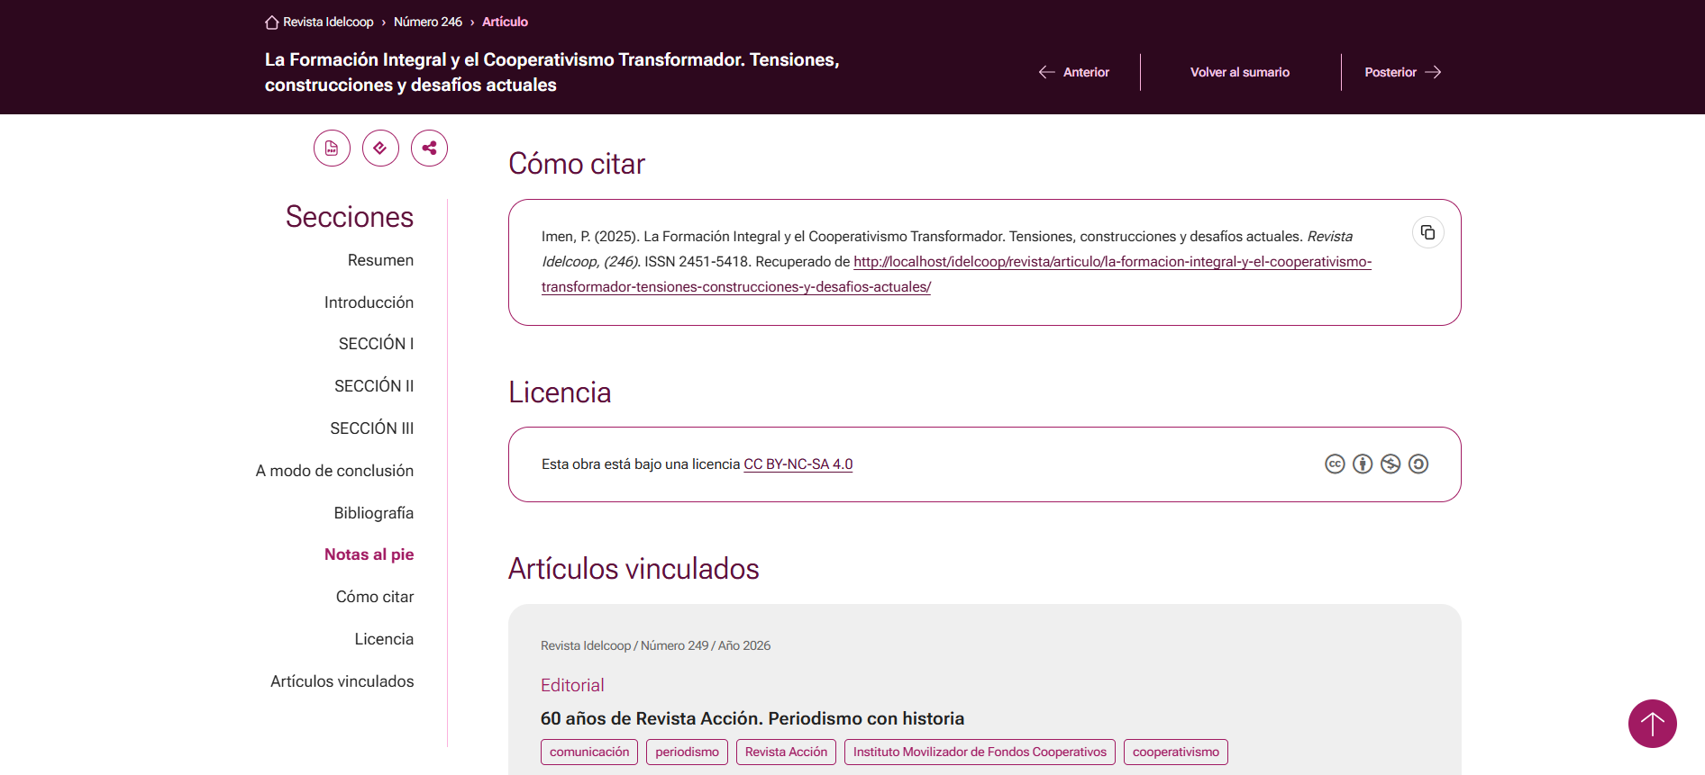The image size is (1705, 775).
Task: Click the Creative Commons CC icon
Action: pyautogui.click(x=1335, y=464)
